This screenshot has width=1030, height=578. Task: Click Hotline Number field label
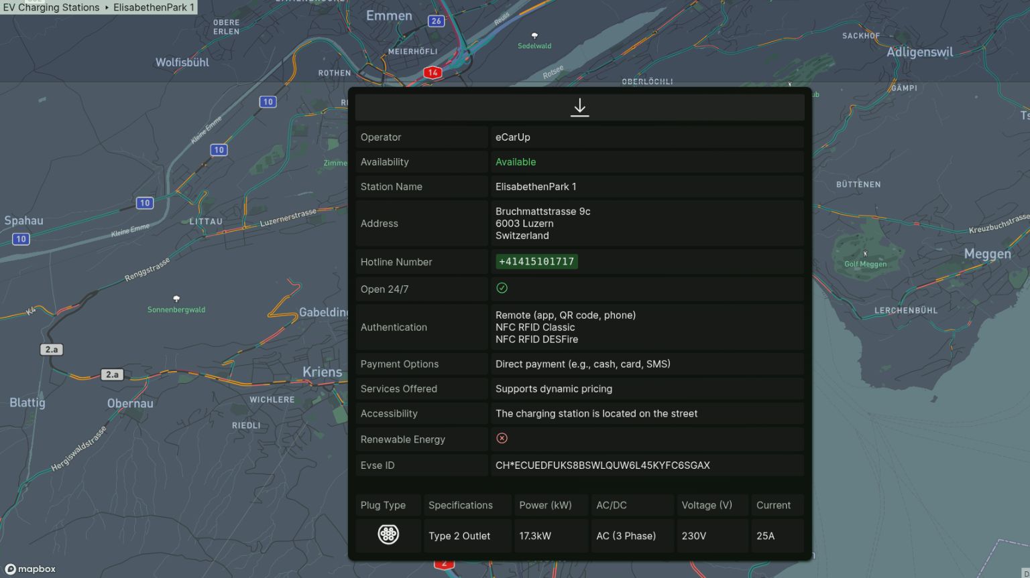pyautogui.click(x=396, y=262)
